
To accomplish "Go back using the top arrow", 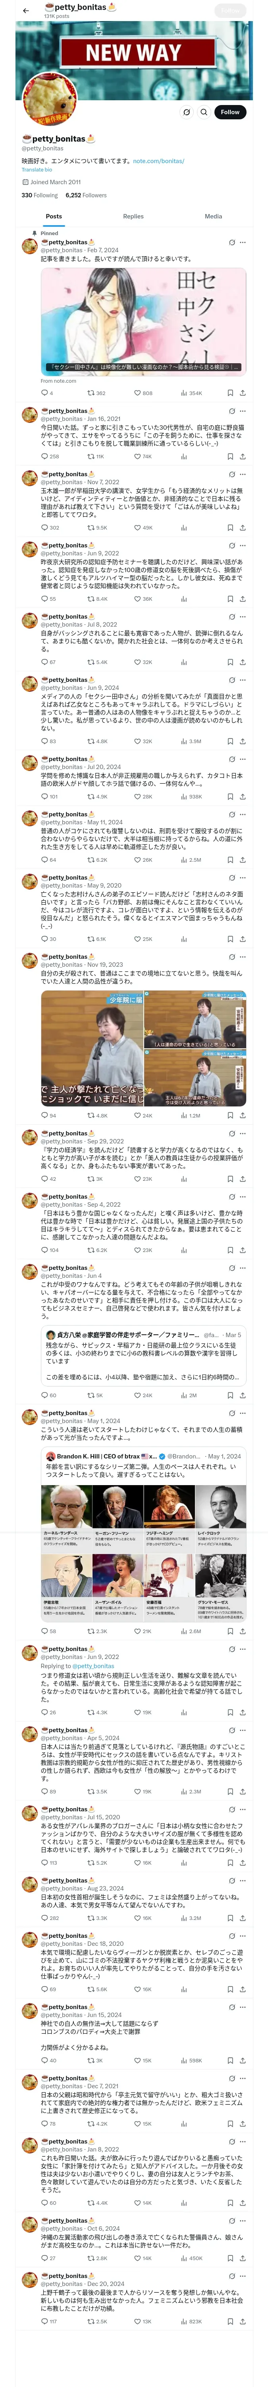I will tap(26, 10).
